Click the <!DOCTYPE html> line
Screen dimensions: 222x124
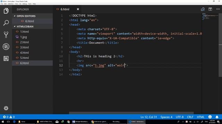pyautogui.click(x=83, y=15)
